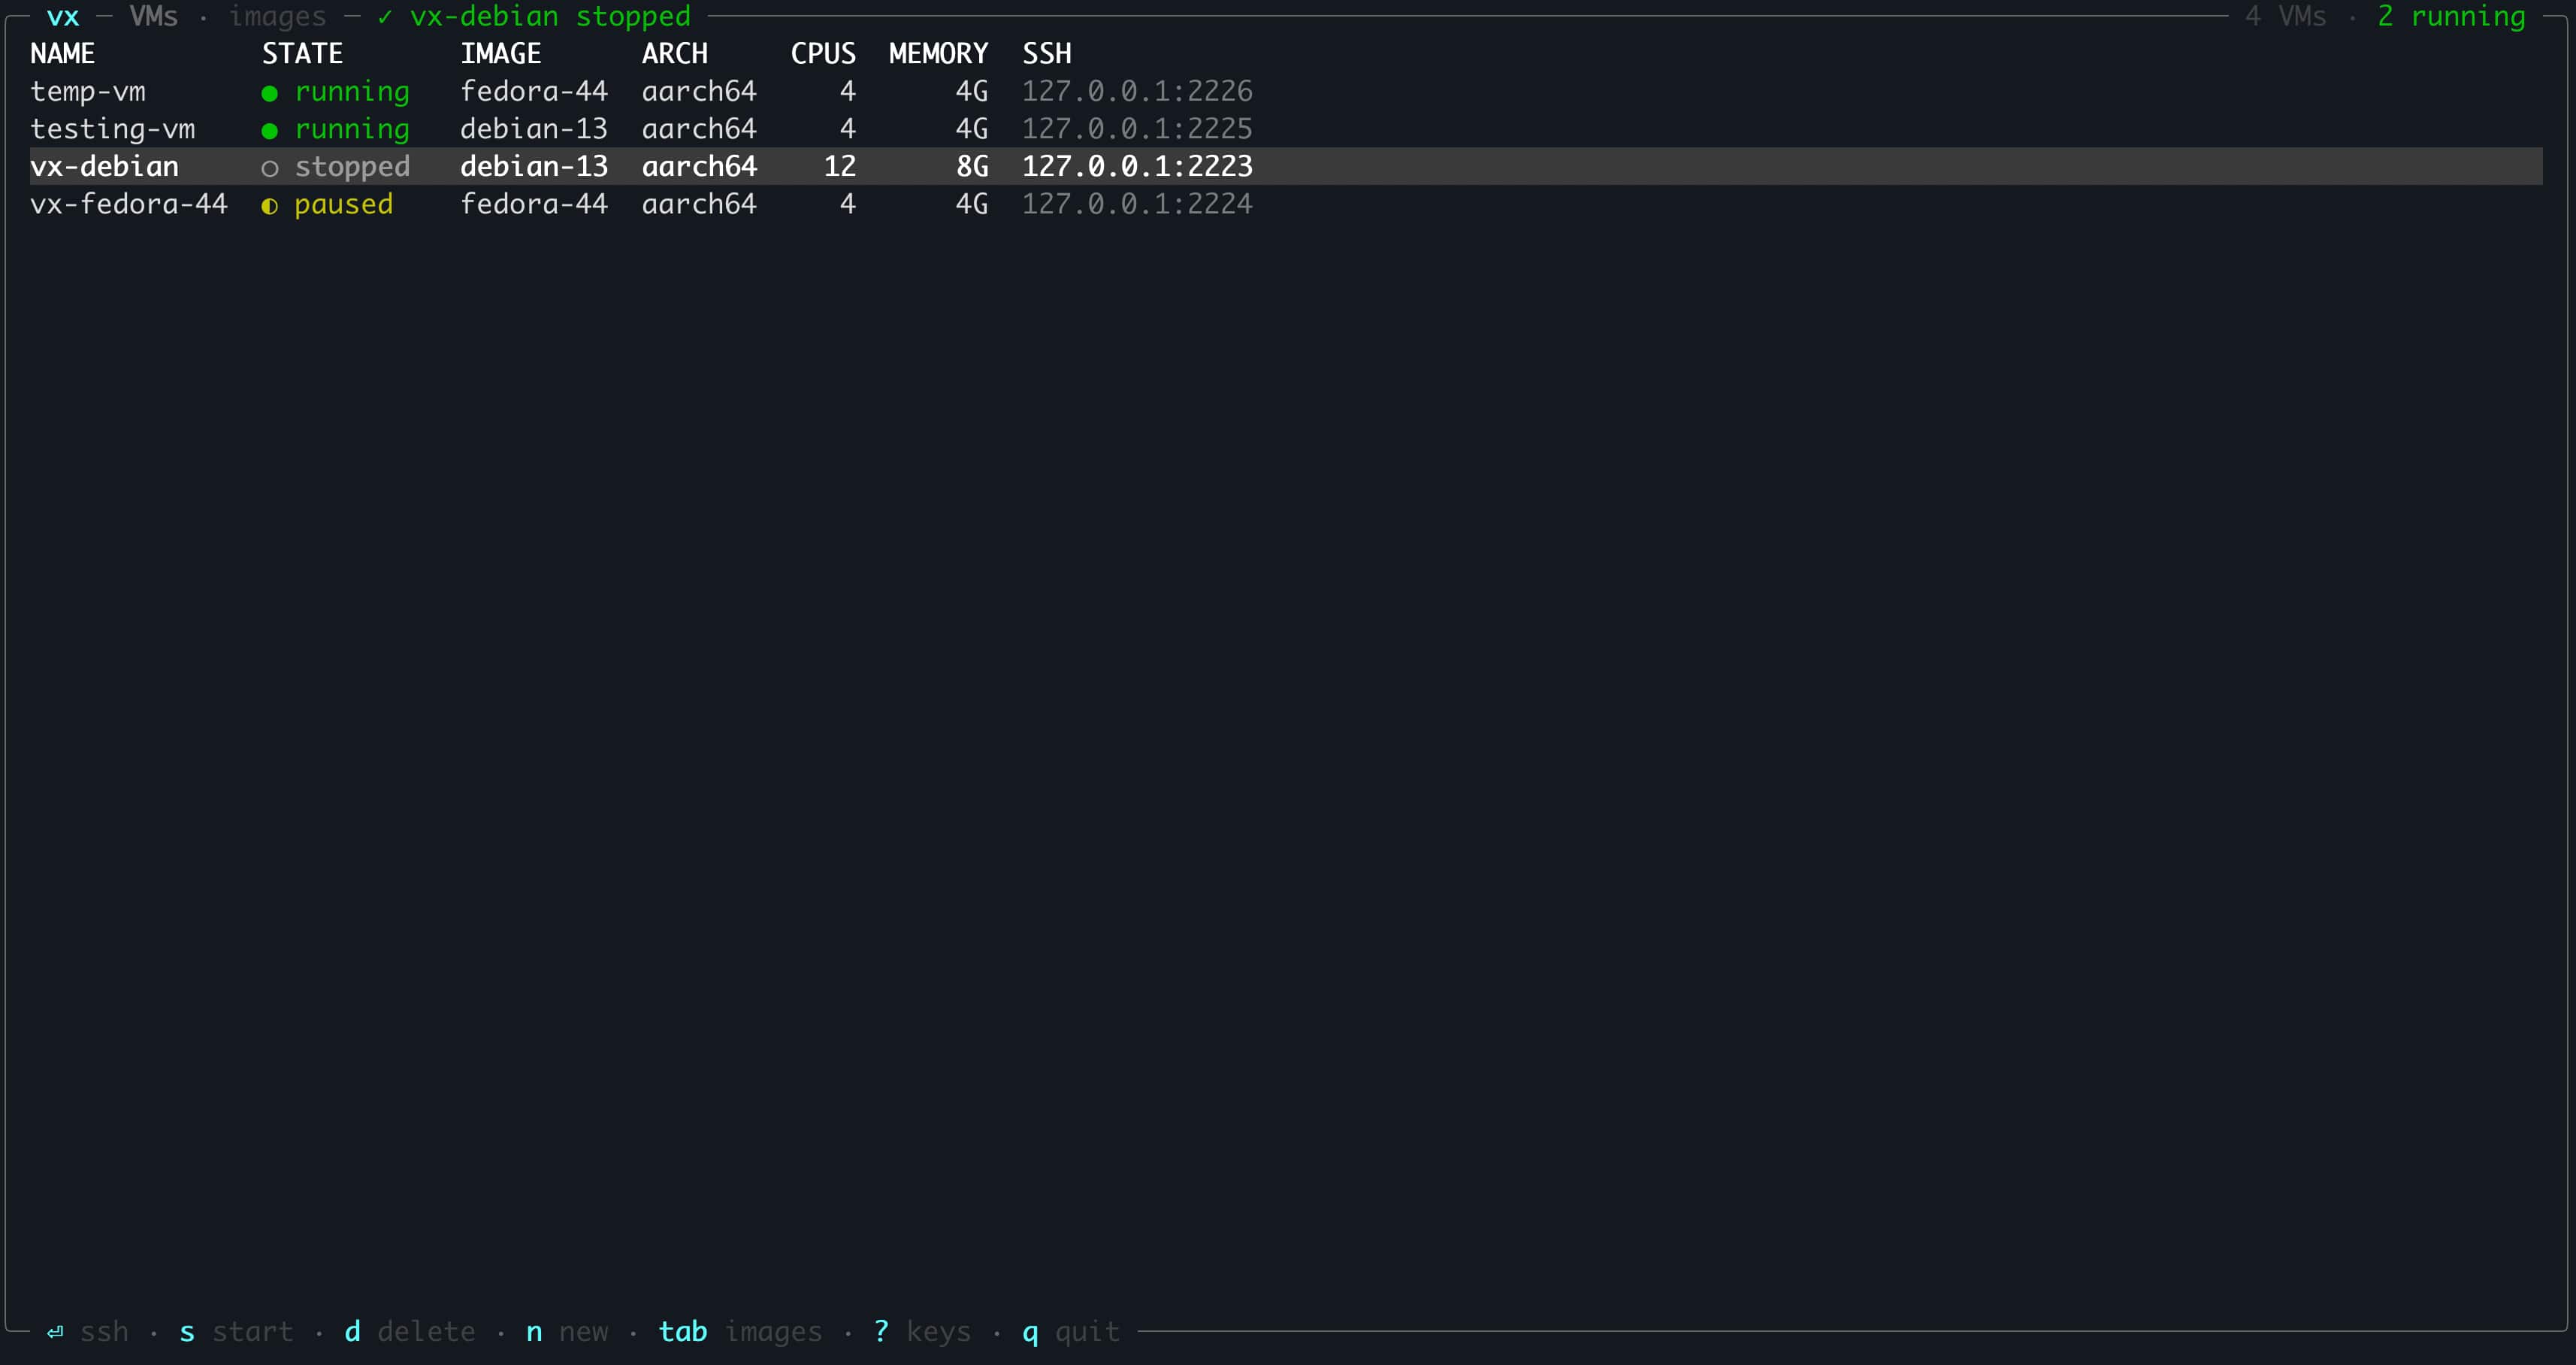Click the 's start' shortcut
The image size is (2576, 1365).
tap(236, 1332)
